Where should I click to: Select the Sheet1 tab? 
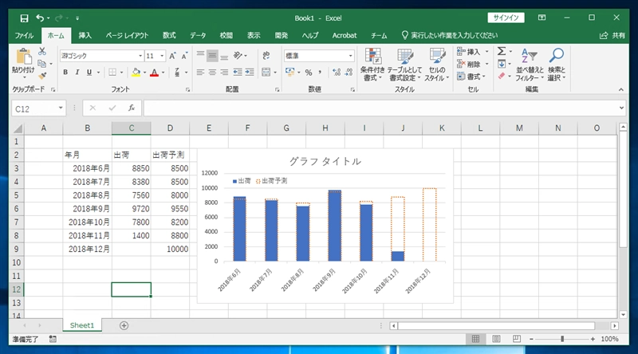pos(82,325)
